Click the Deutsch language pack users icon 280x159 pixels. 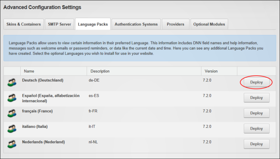pyautogui.click(x=12, y=83)
